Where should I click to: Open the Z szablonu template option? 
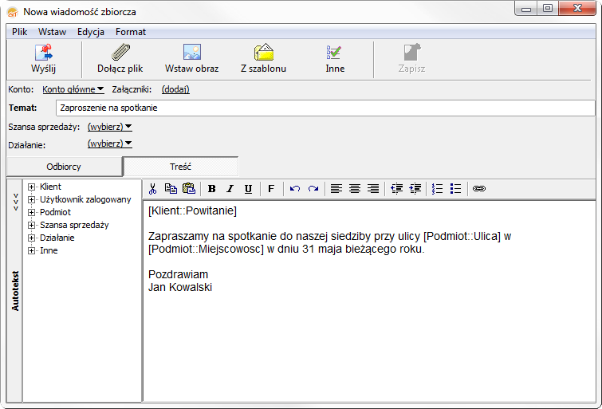[x=263, y=59]
